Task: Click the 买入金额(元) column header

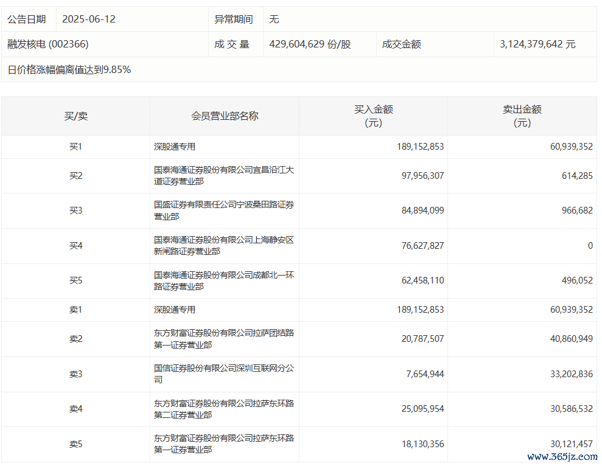Action: click(x=373, y=116)
